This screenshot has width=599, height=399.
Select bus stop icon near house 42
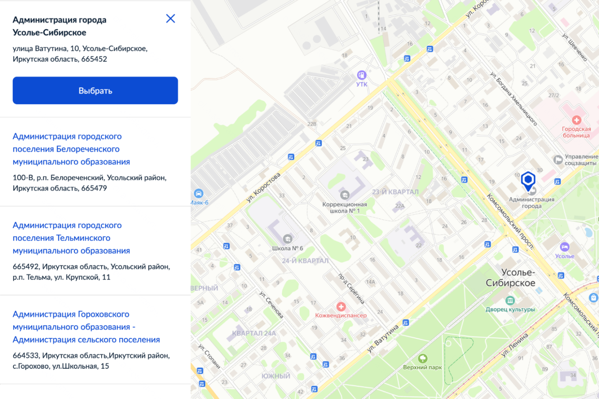coord(314,389)
